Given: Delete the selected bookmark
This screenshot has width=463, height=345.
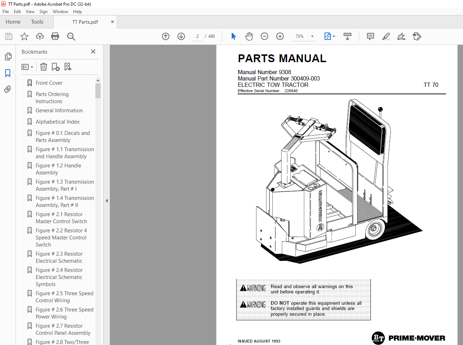Looking at the screenshot, I should pyautogui.click(x=43, y=67).
